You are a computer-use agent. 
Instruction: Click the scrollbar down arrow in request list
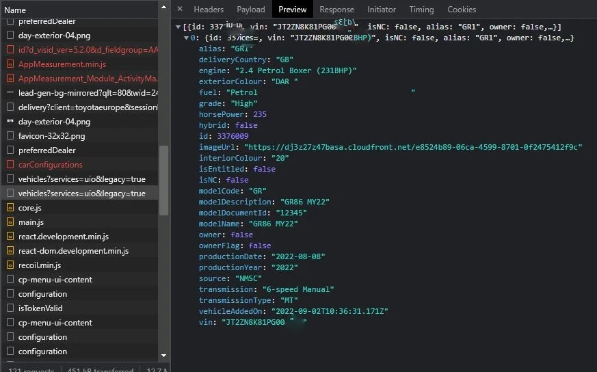[163, 356]
